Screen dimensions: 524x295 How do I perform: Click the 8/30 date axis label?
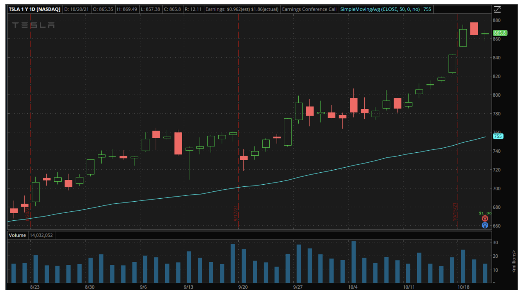(90, 287)
